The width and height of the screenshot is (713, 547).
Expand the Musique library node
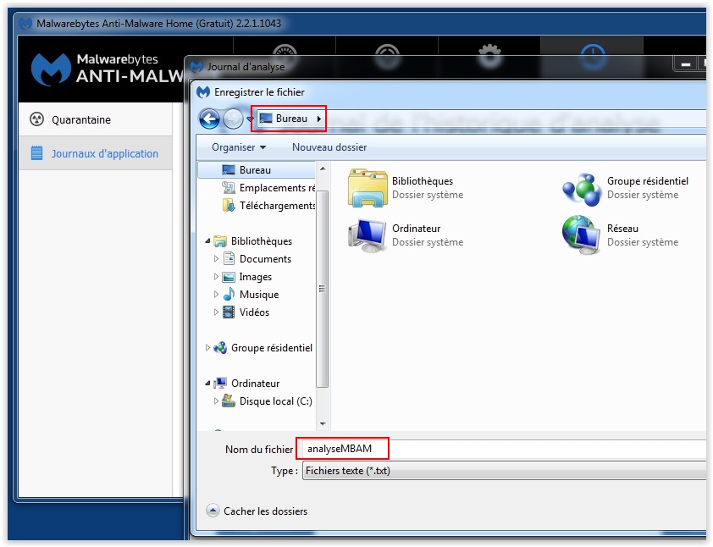point(216,294)
